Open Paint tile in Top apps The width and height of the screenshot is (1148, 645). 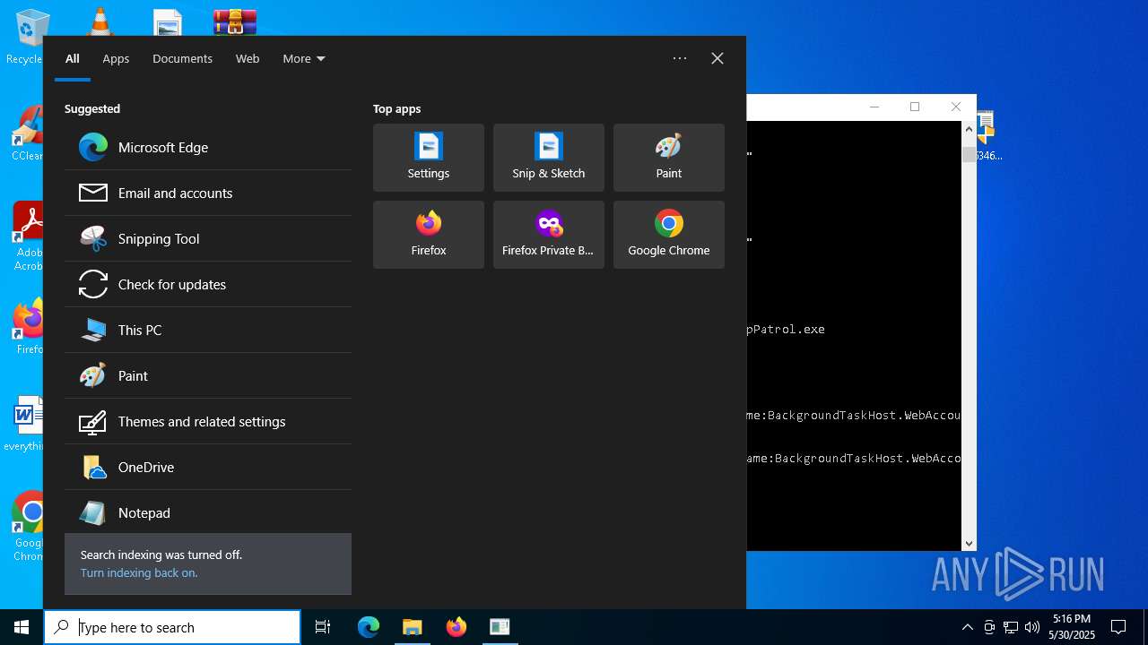pyautogui.click(x=669, y=158)
